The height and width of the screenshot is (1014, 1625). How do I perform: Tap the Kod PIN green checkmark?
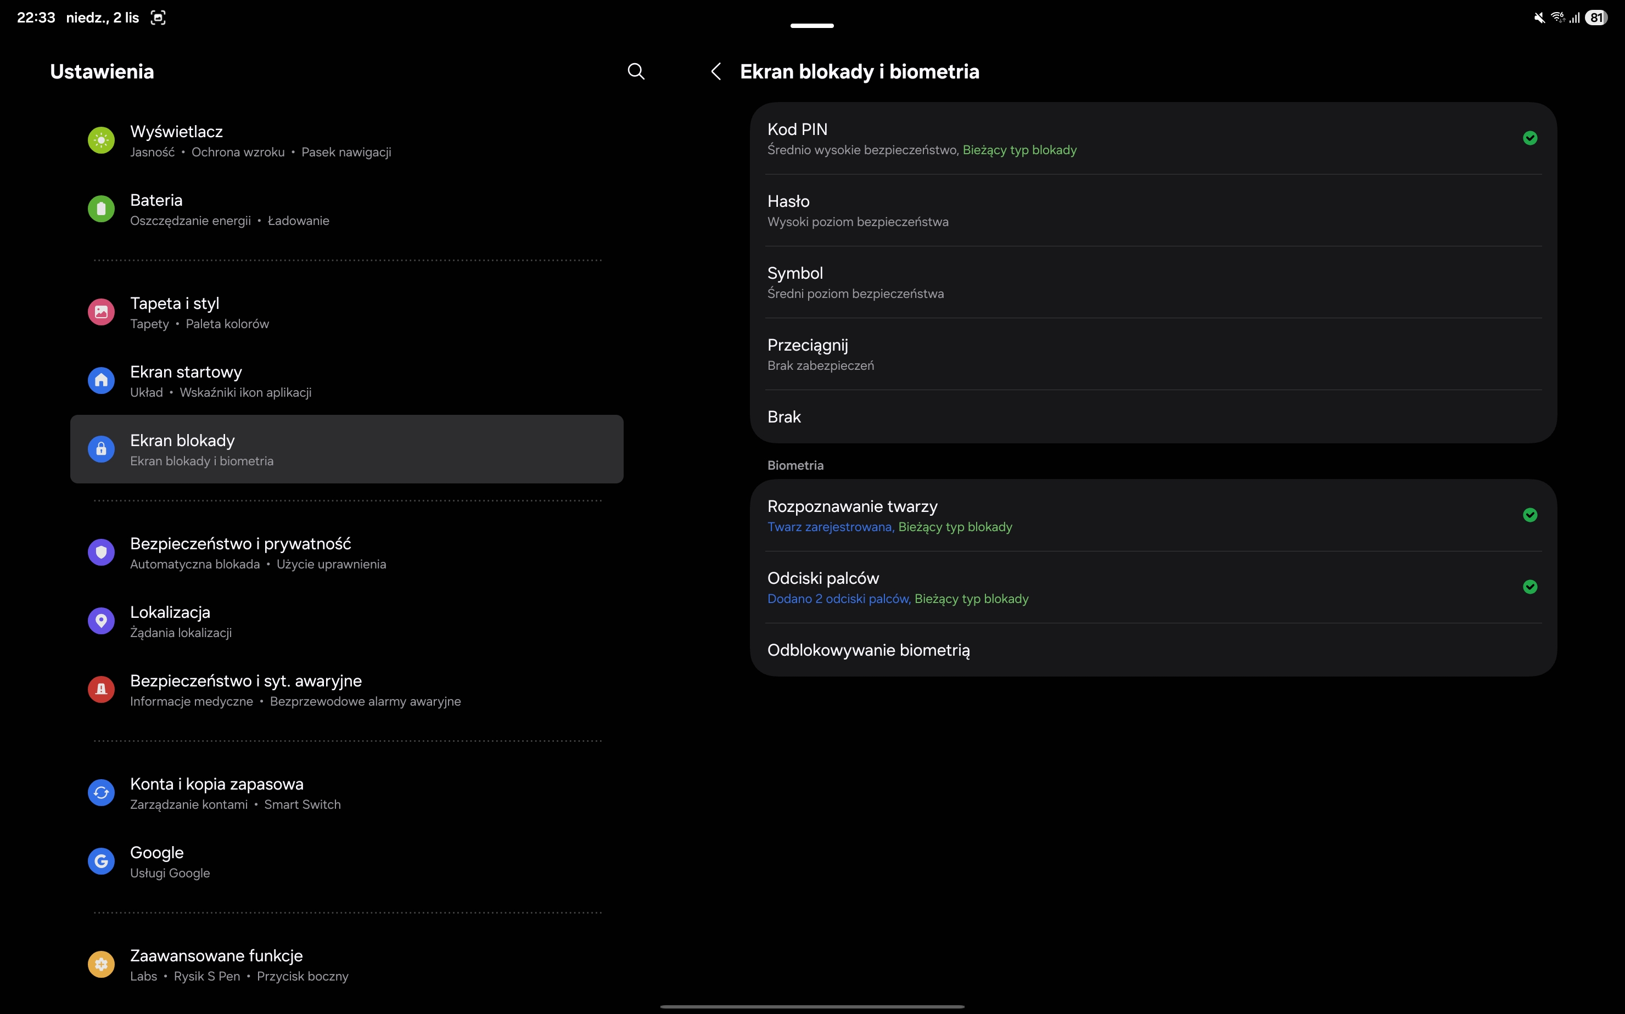pos(1529,138)
